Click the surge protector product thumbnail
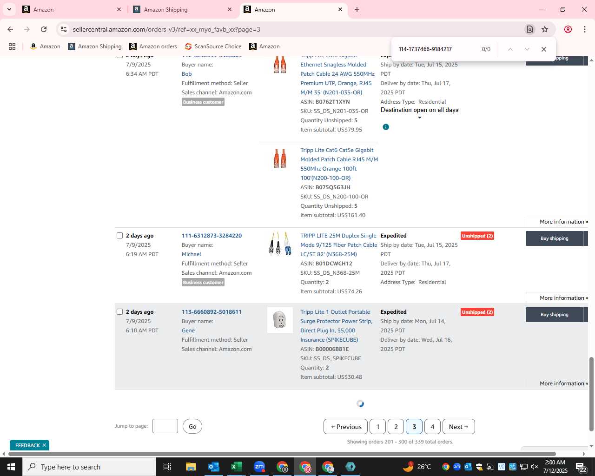This screenshot has width=595, height=476. point(280,320)
